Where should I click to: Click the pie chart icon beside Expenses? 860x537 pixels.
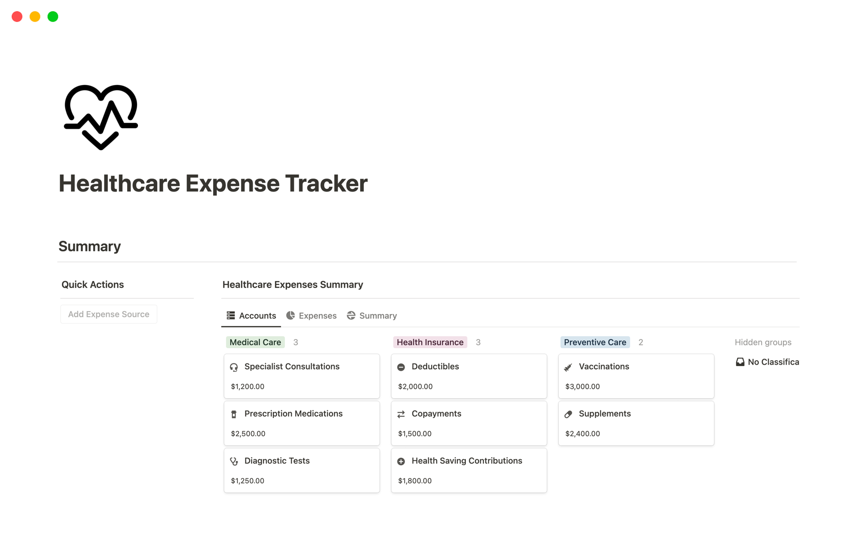[291, 315]
